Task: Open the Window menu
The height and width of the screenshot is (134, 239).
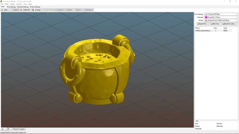Action: [19, 4]
